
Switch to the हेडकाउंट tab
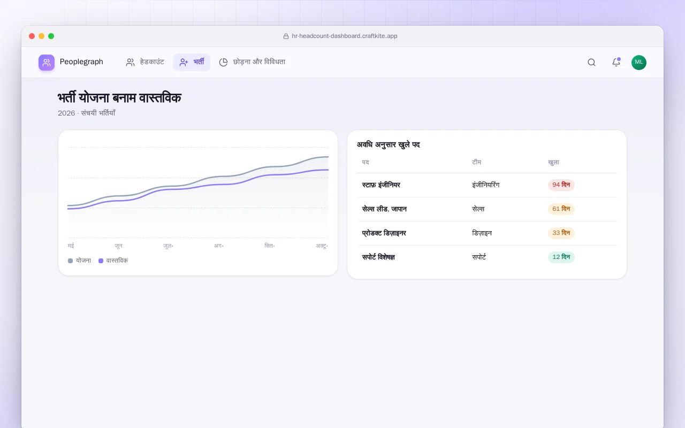pos(145,62)
